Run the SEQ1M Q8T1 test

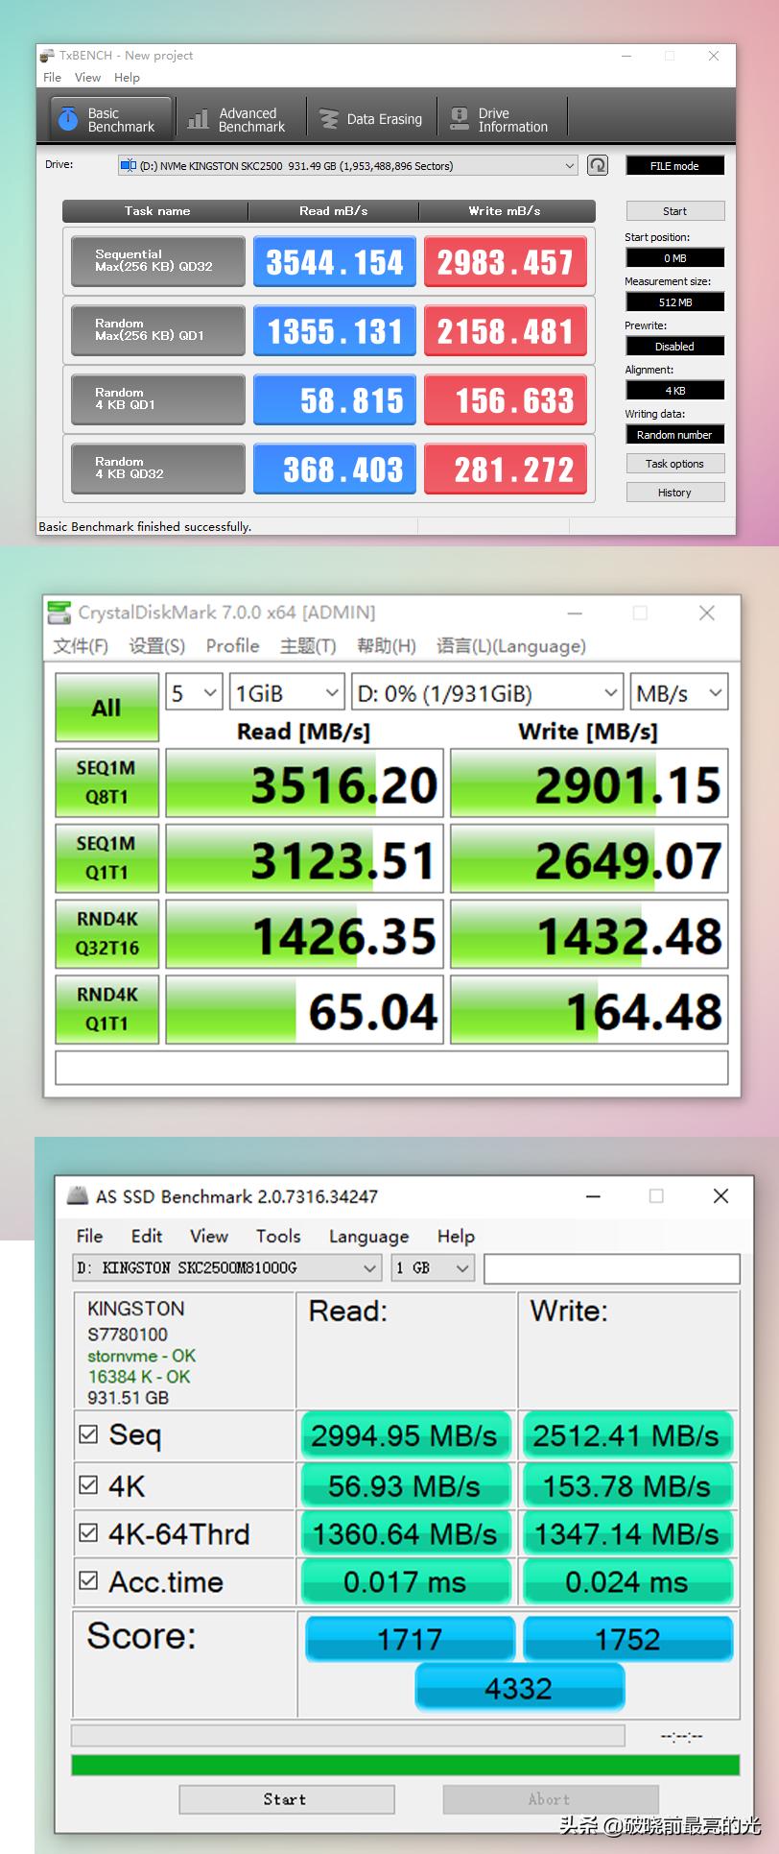pyautogui.click(x=106, y=783)
